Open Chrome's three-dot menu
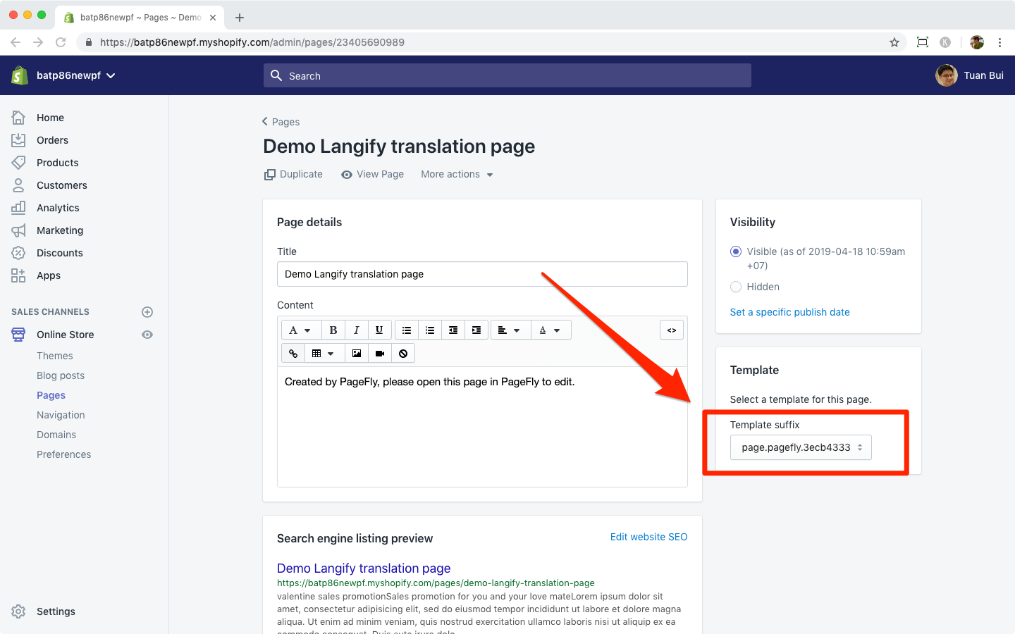 coord(999,42)
